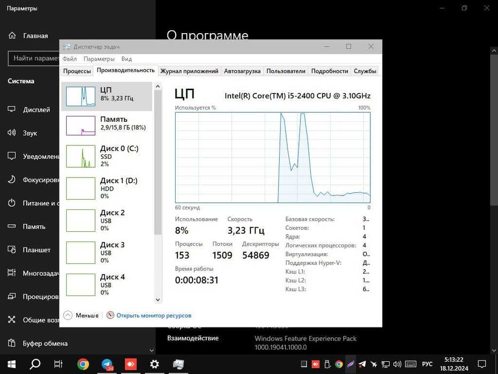The image size is (498, 374).
Task: Open Уведомления in Settings sidebar
Action: (x=33, y=156)
